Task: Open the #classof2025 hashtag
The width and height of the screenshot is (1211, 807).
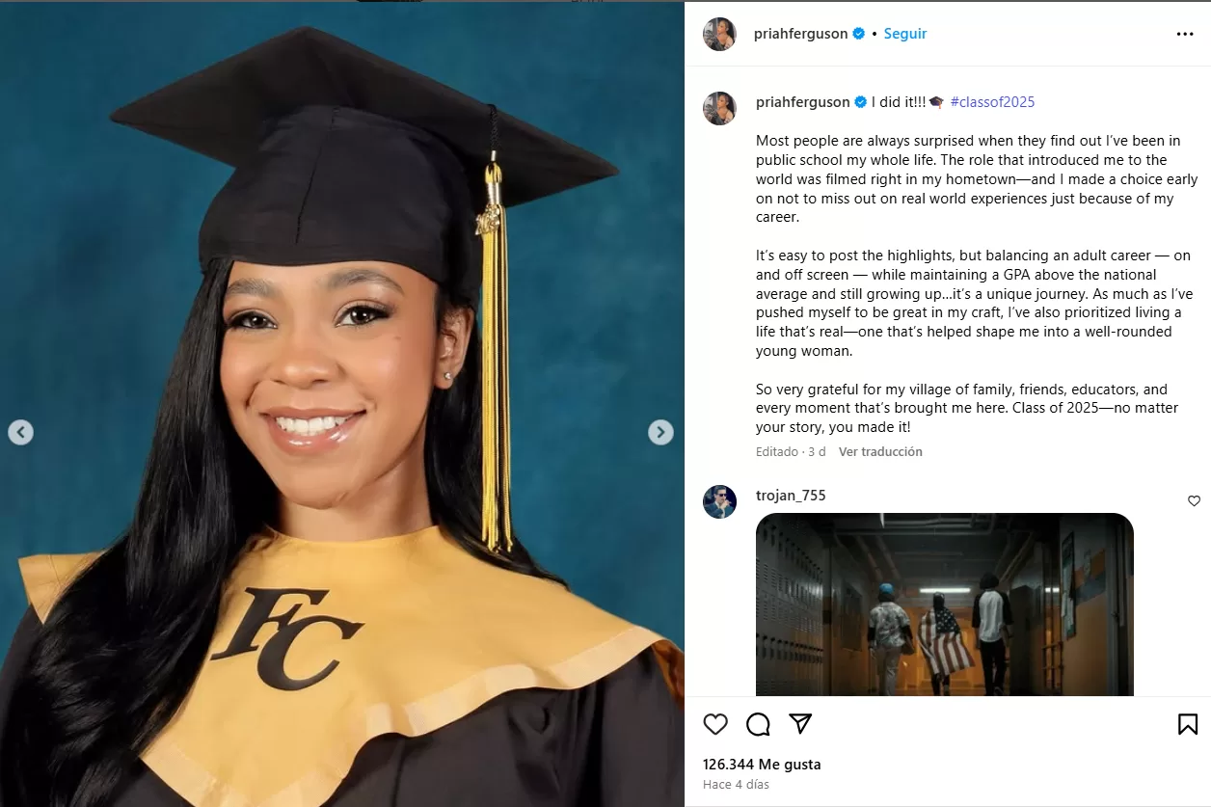Action: 992,102
